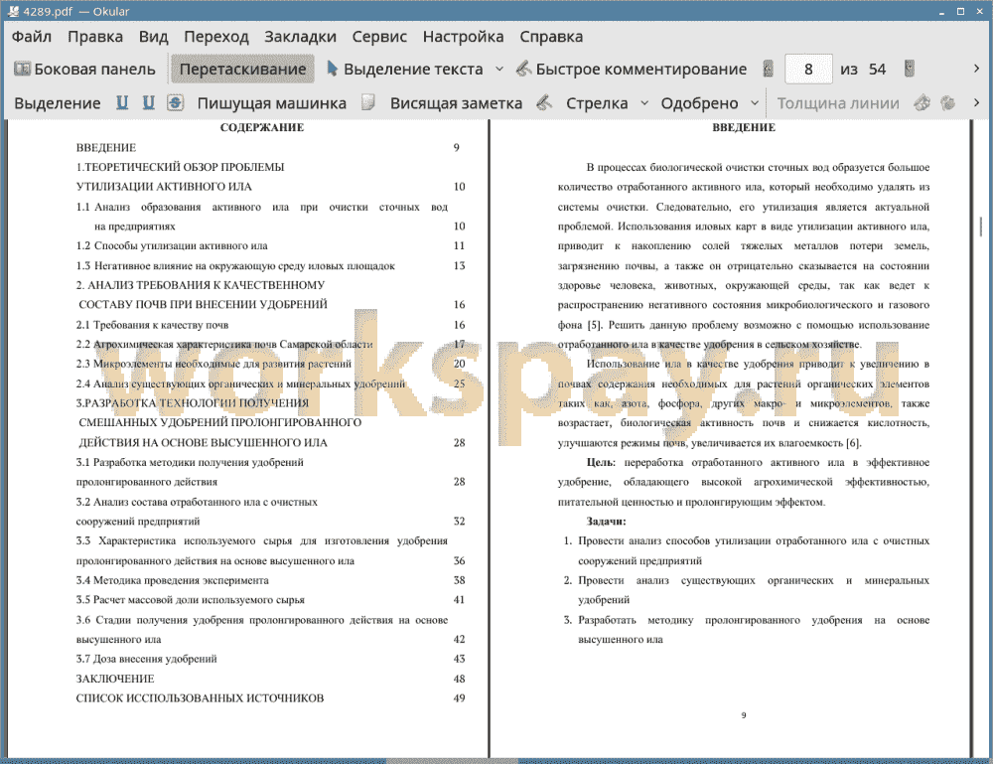Click the vertical scrollbar handle

coord(981,227)
